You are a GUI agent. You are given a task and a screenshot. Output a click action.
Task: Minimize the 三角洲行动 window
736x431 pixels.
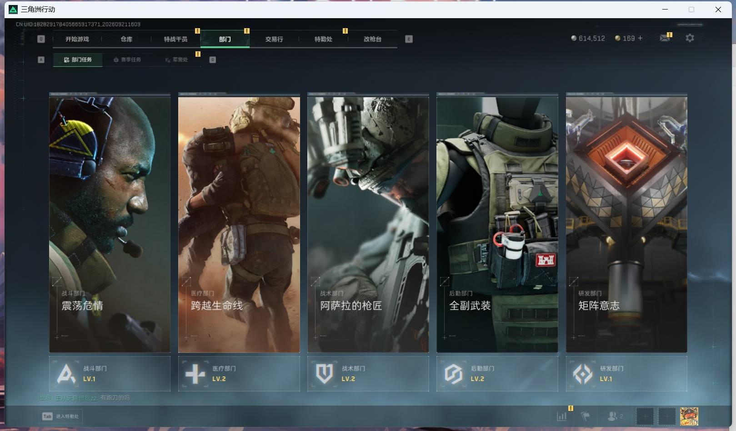(665, 9)
